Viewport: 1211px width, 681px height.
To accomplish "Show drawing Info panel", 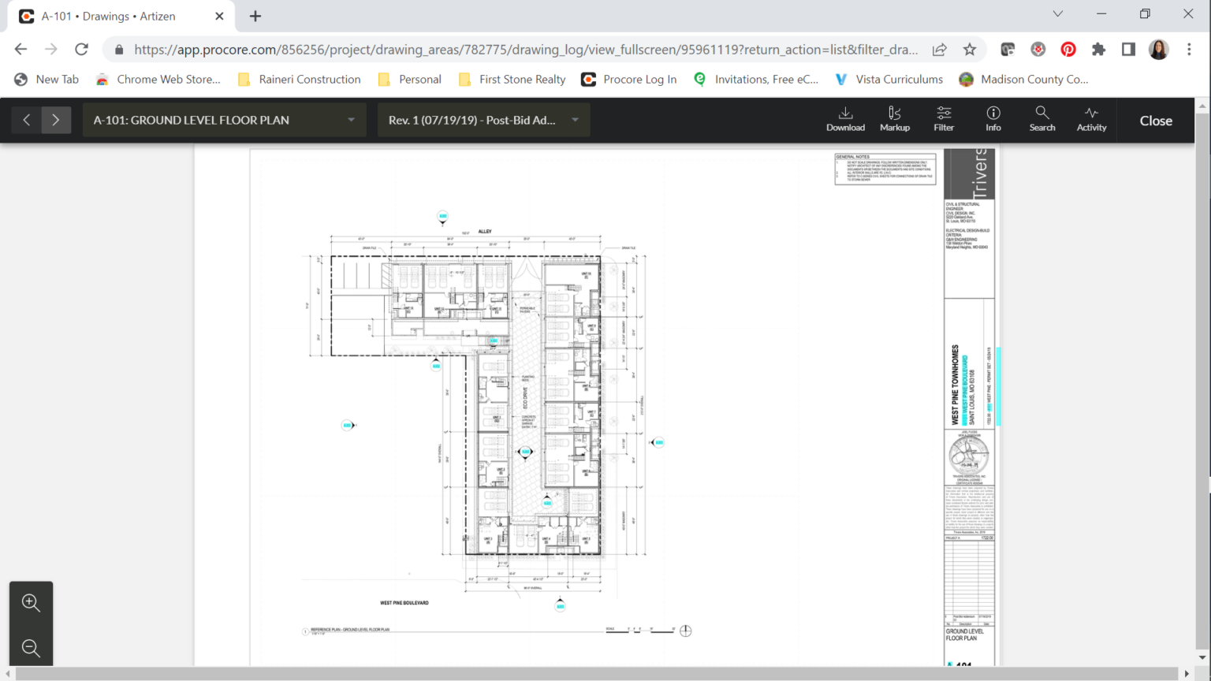I will pos(993,120).
